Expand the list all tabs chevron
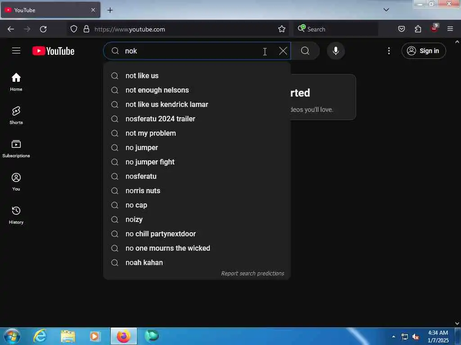The height and width of the screenshot is (345, 461). tap(386, 10)
